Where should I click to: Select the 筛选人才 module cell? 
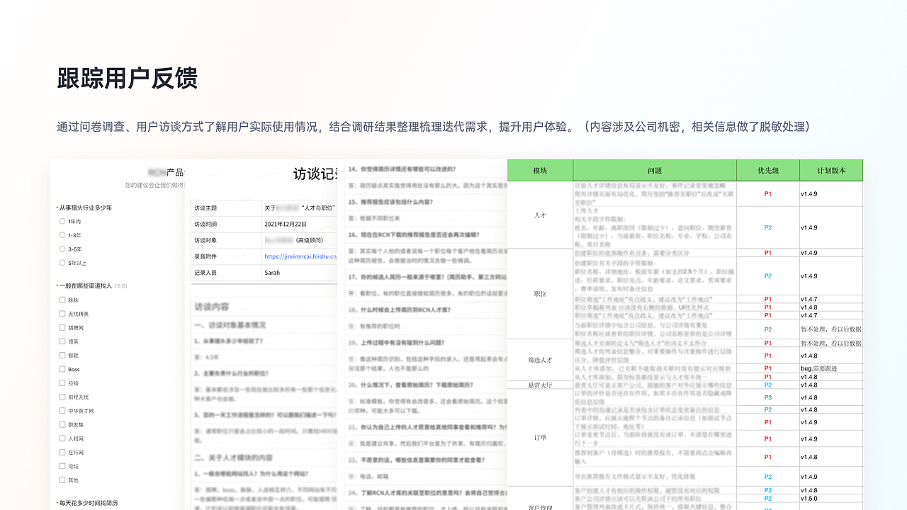(x=541, y=360)
